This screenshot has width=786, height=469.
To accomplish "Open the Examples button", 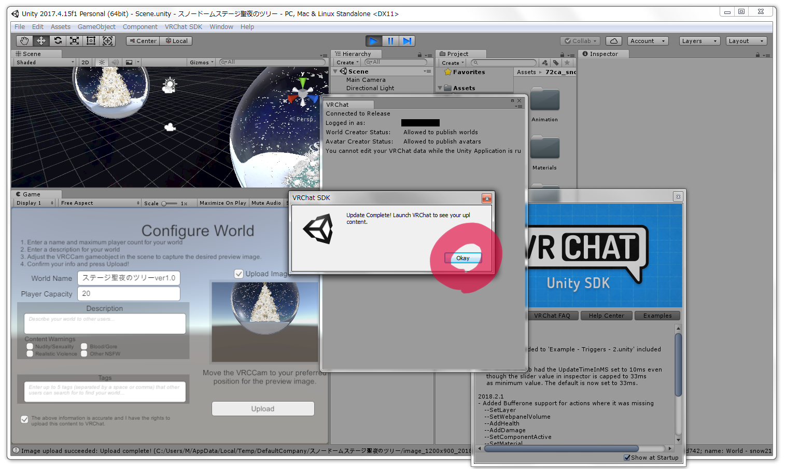I will pos(657,316).
